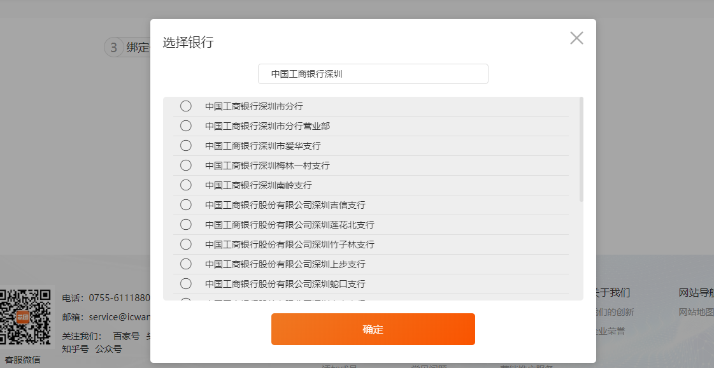Click the customer service QR code in footer
The height and width of the screenshot is (368, 714).
25,317
